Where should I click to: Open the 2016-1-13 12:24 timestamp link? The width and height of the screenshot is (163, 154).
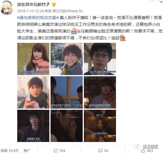click(x=30, y=11)
